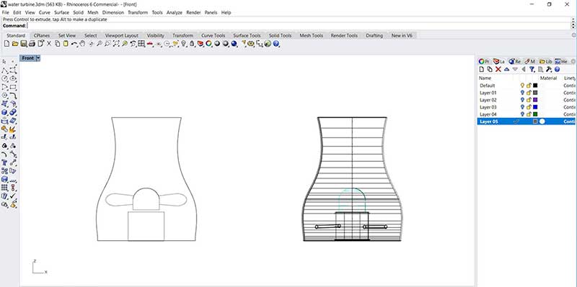The width and height of the screenshot is (577, 287).
Task: Toggle visibility bulb of Layer 01
Action: point(522,93)
